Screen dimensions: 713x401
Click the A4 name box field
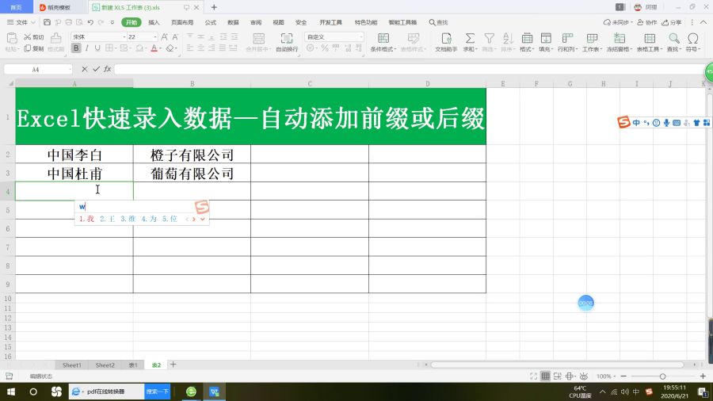pos(36,70)
